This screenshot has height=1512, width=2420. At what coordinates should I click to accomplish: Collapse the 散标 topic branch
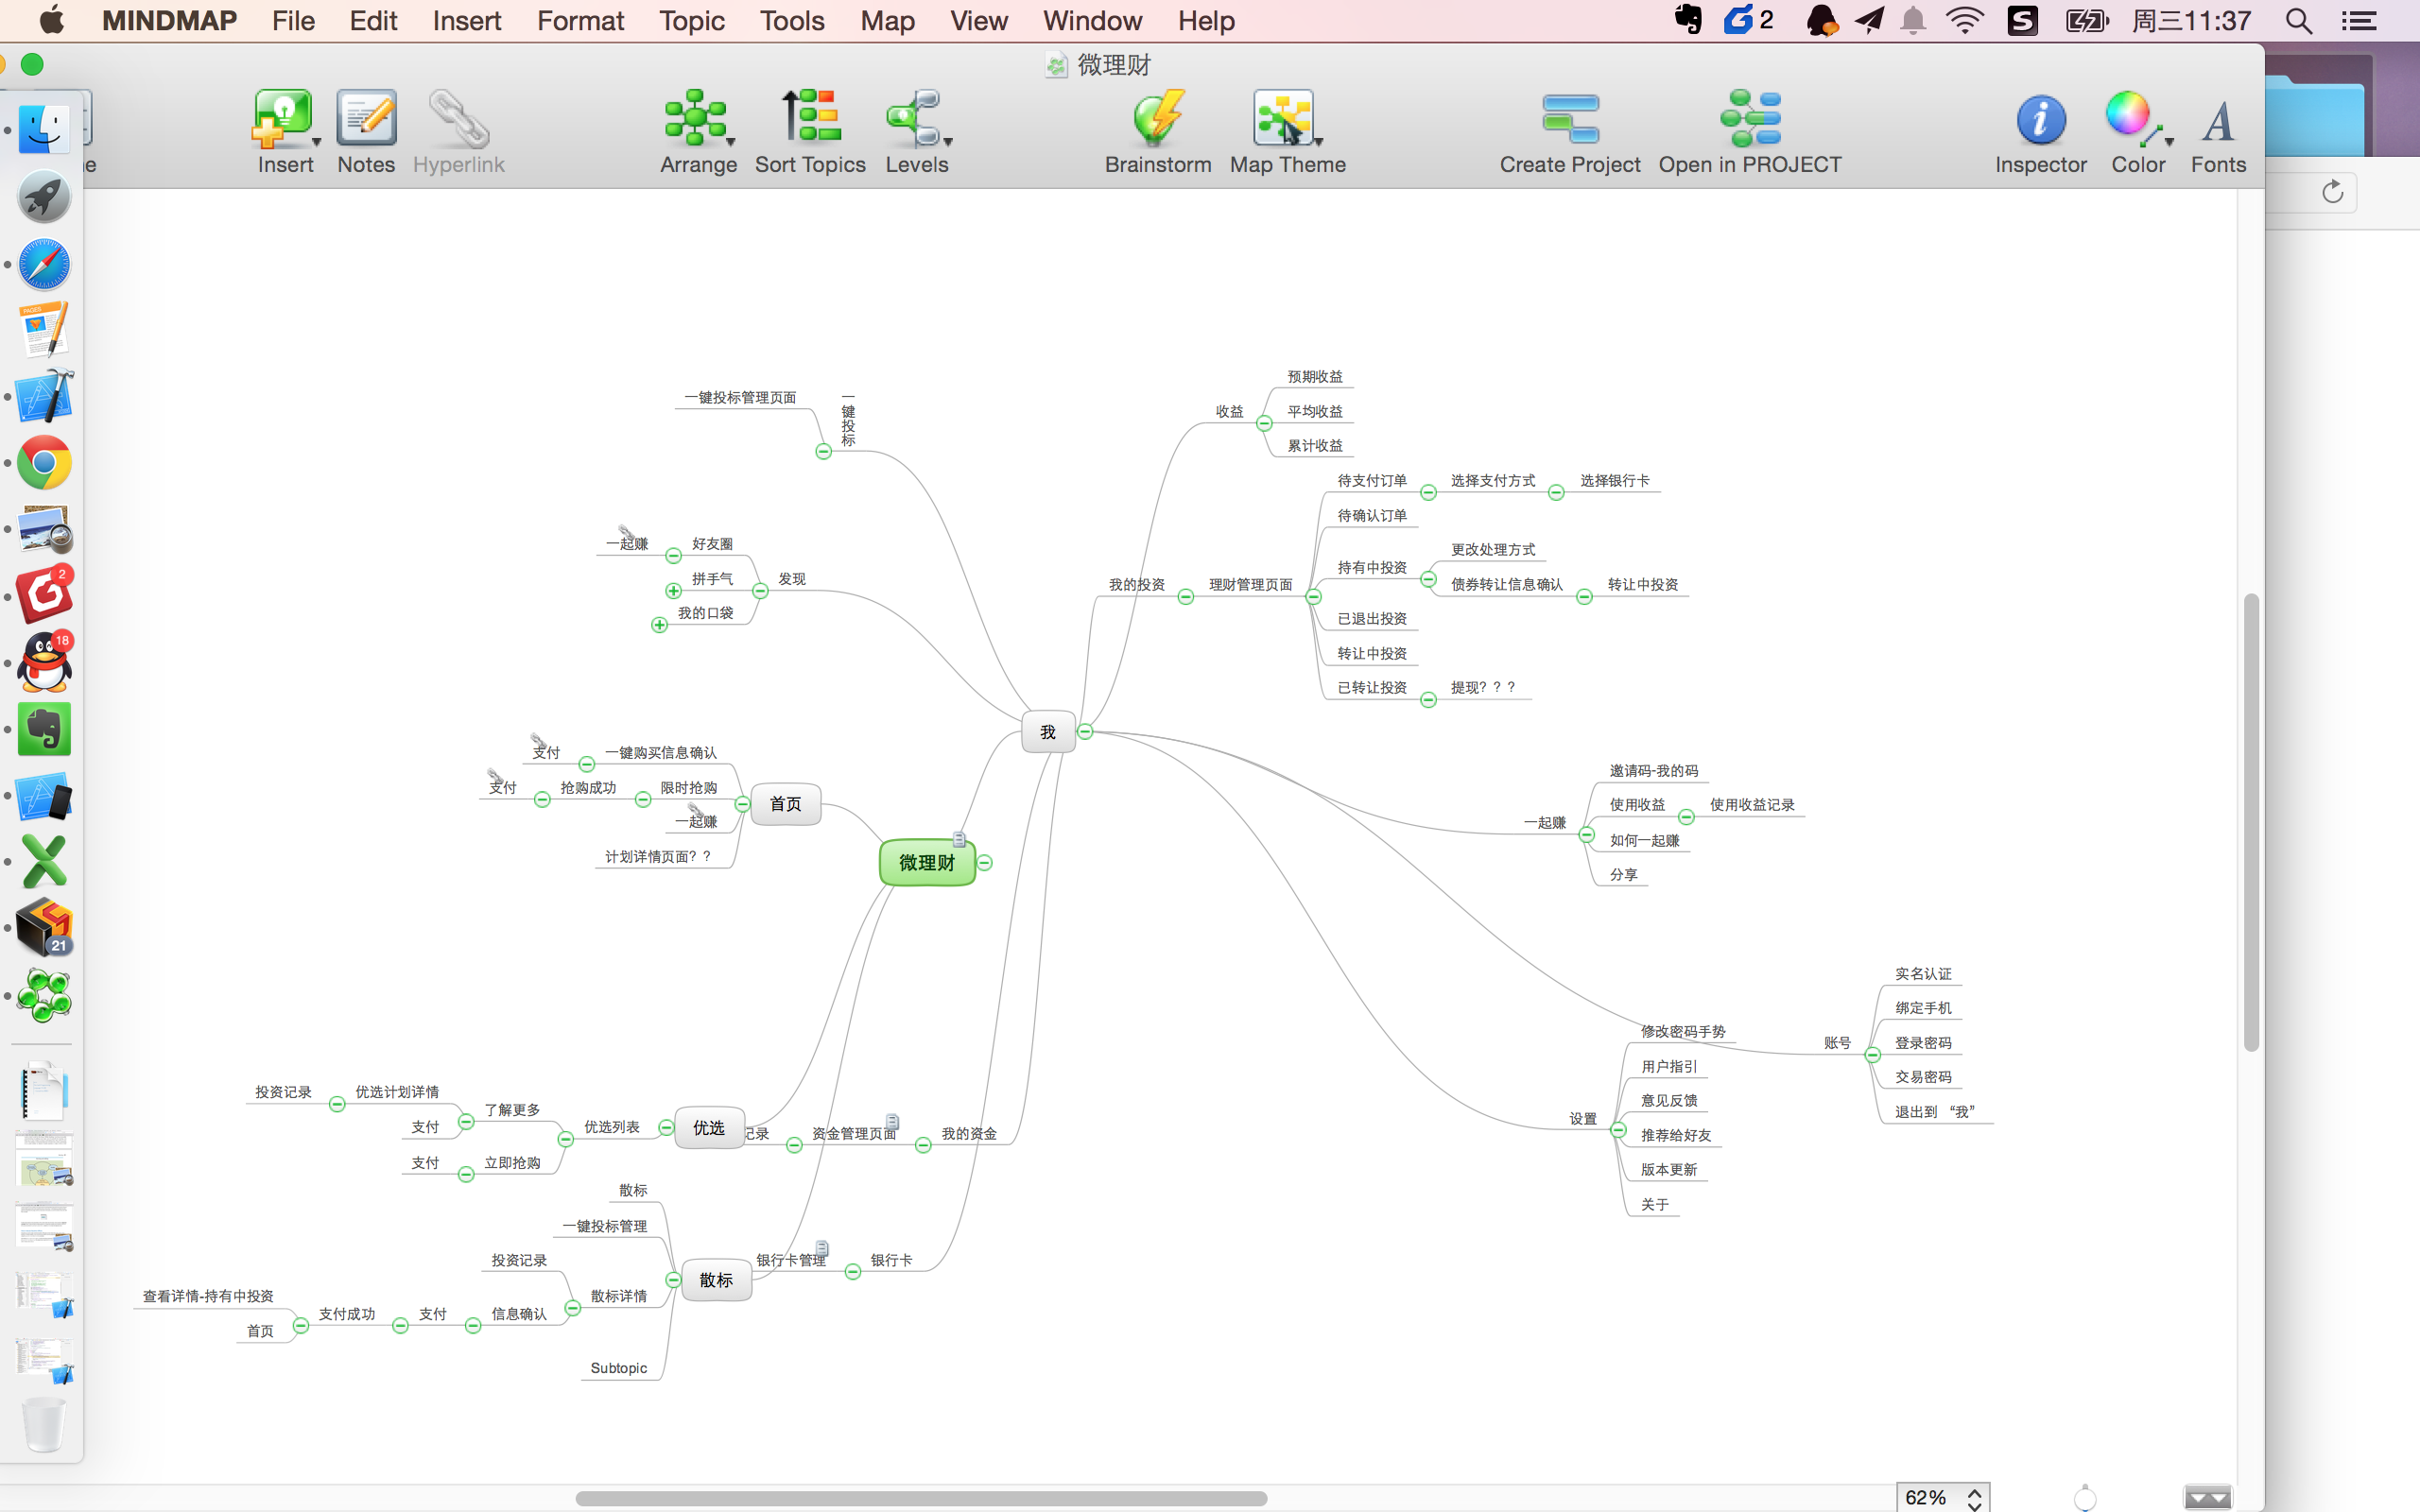(x=673, y=1280)
